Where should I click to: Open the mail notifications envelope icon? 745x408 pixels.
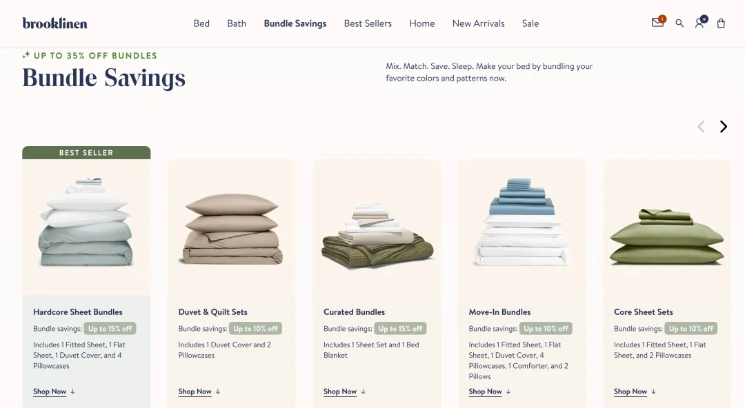click(658, 22)
